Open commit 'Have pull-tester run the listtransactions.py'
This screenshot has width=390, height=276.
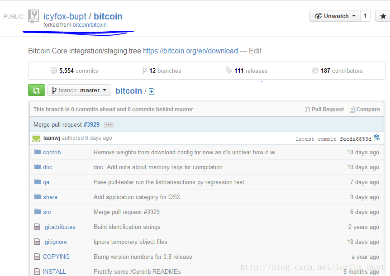[169, 182]
